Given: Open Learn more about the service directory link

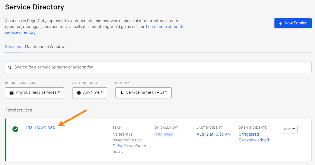Looking at the screenshot, I should (x=166, y=27).
